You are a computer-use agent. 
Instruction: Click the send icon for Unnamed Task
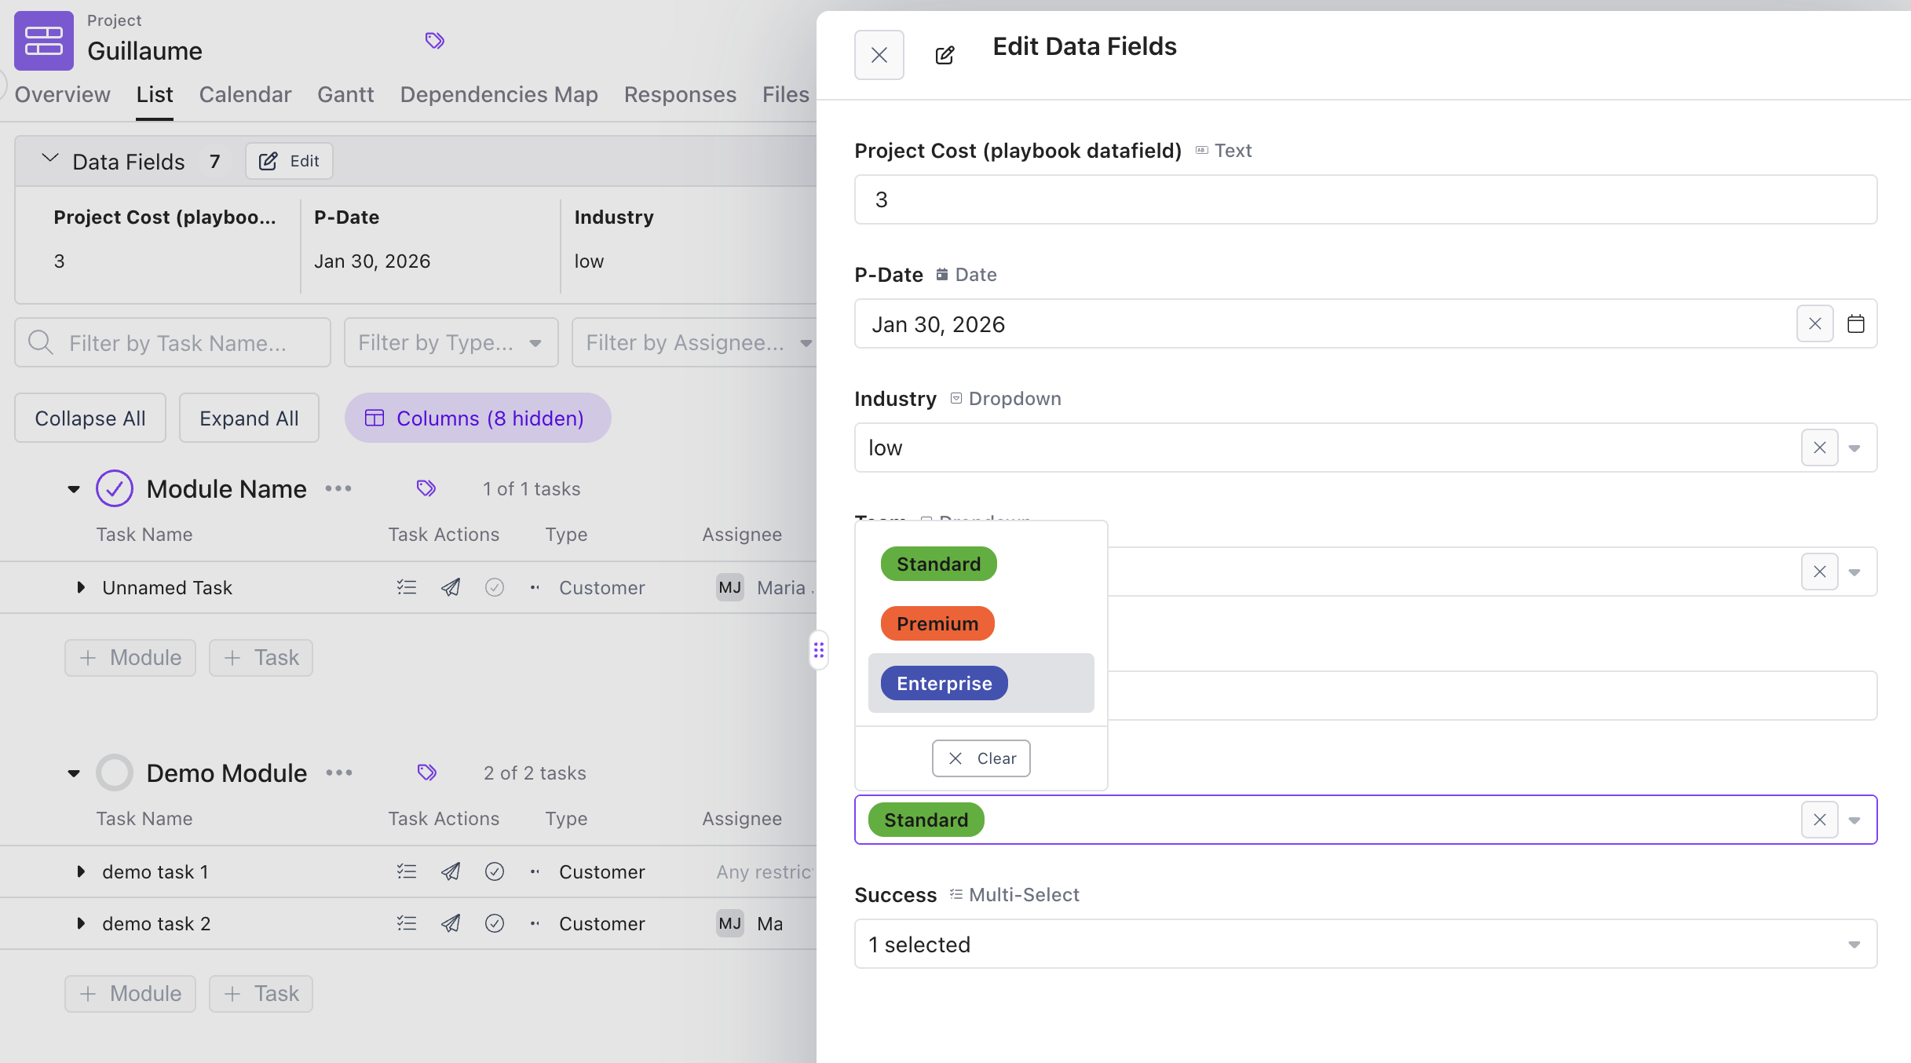451,587
